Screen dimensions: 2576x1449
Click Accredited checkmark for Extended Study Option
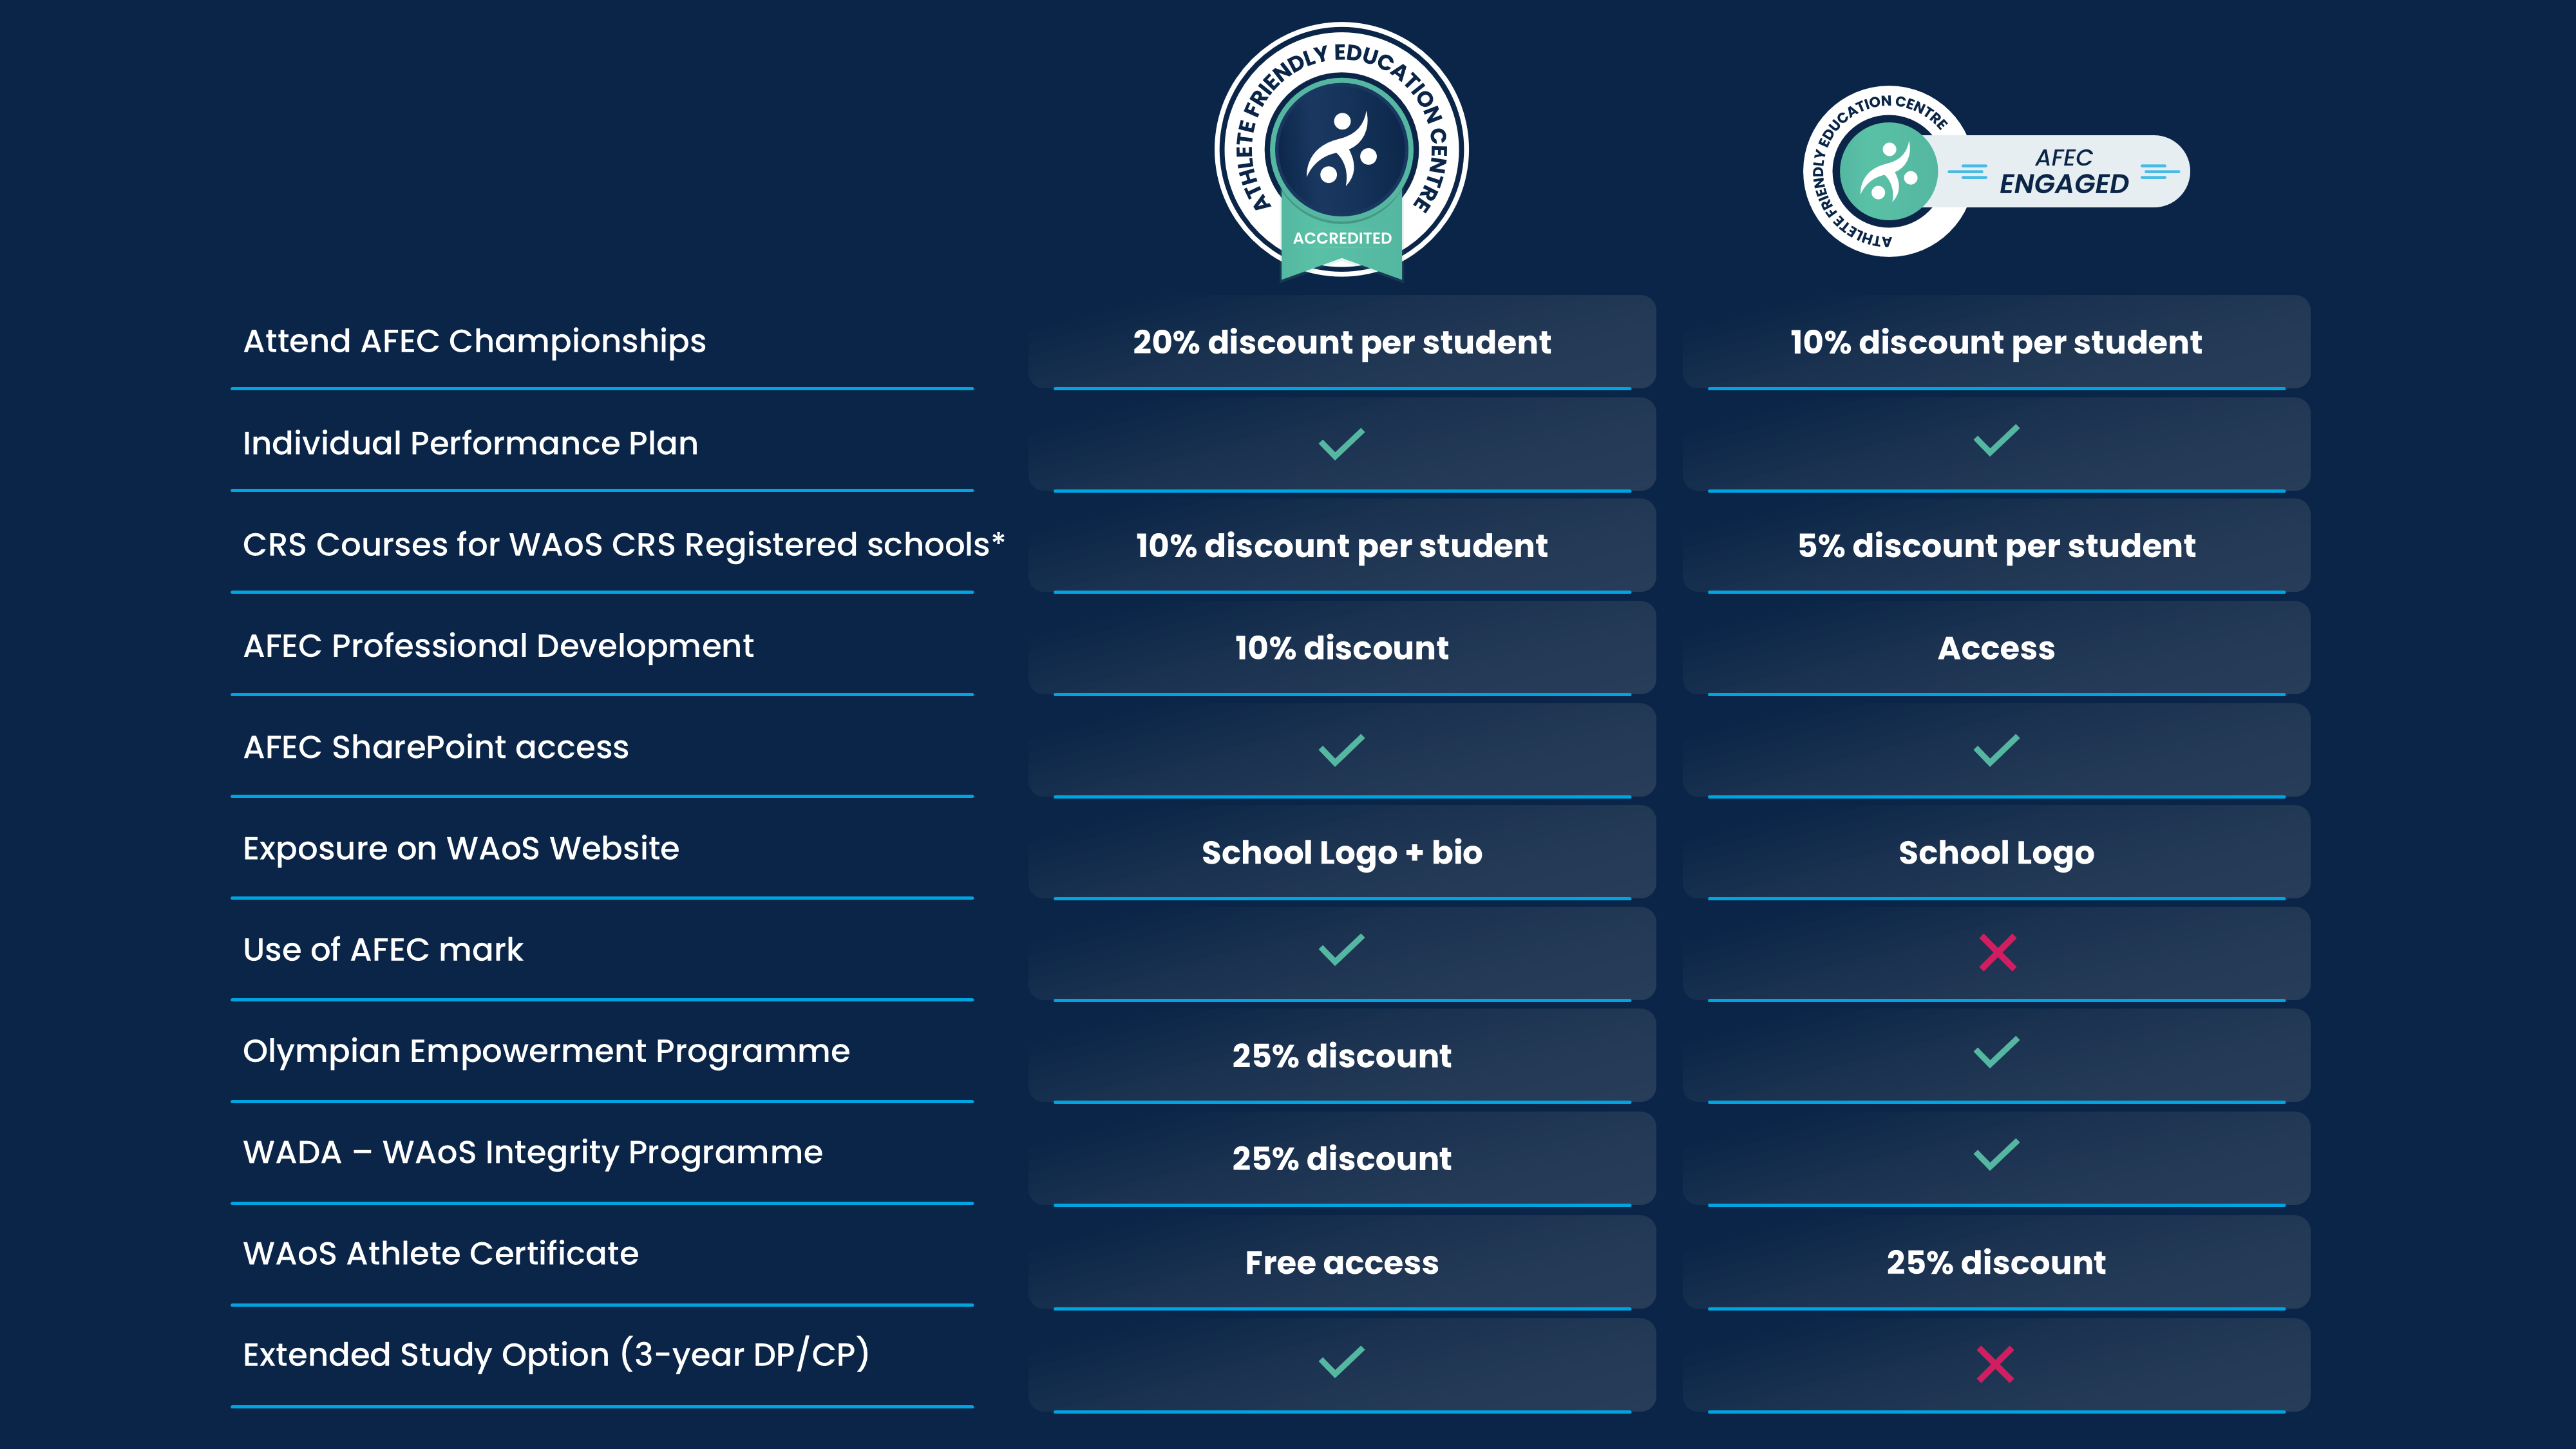1341,1361
